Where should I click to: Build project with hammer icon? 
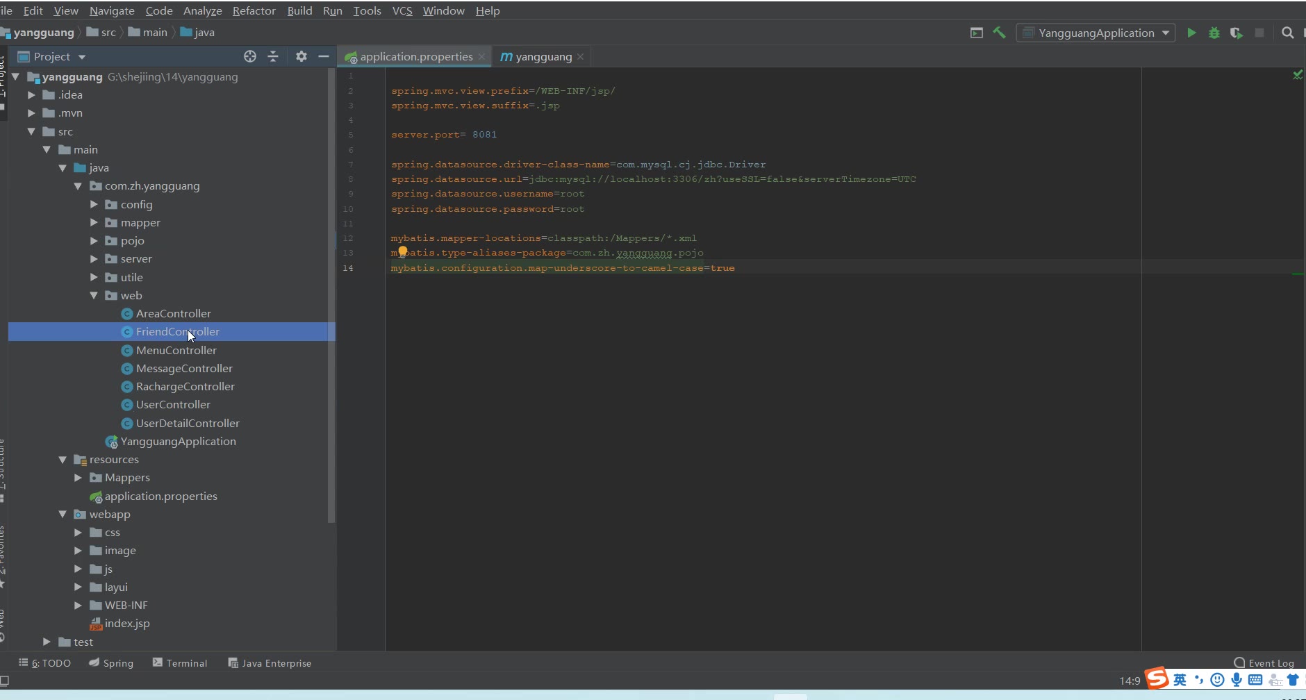1000,33
